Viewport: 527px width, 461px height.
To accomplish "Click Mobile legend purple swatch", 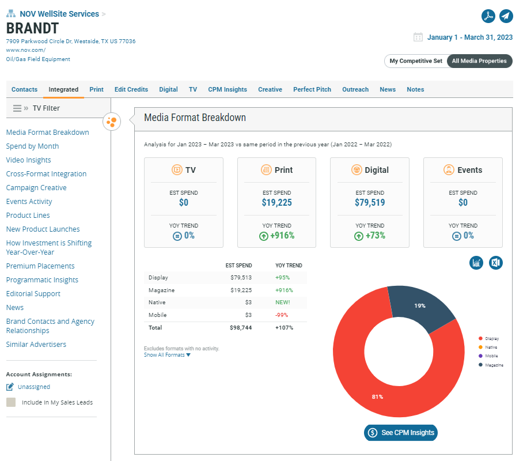I will [x=480, y=356].
